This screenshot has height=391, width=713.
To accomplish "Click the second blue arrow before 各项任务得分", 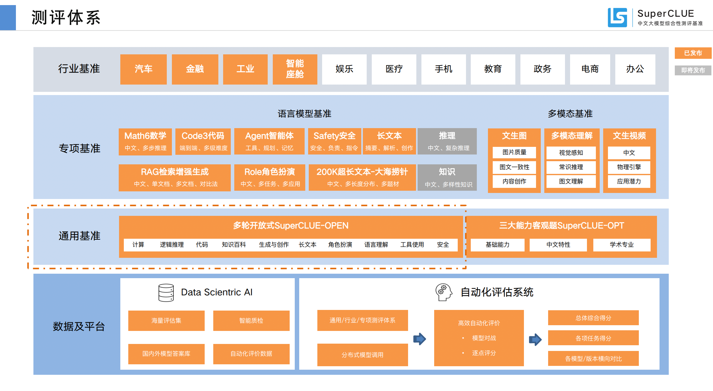I will click(x=535, y=340).
